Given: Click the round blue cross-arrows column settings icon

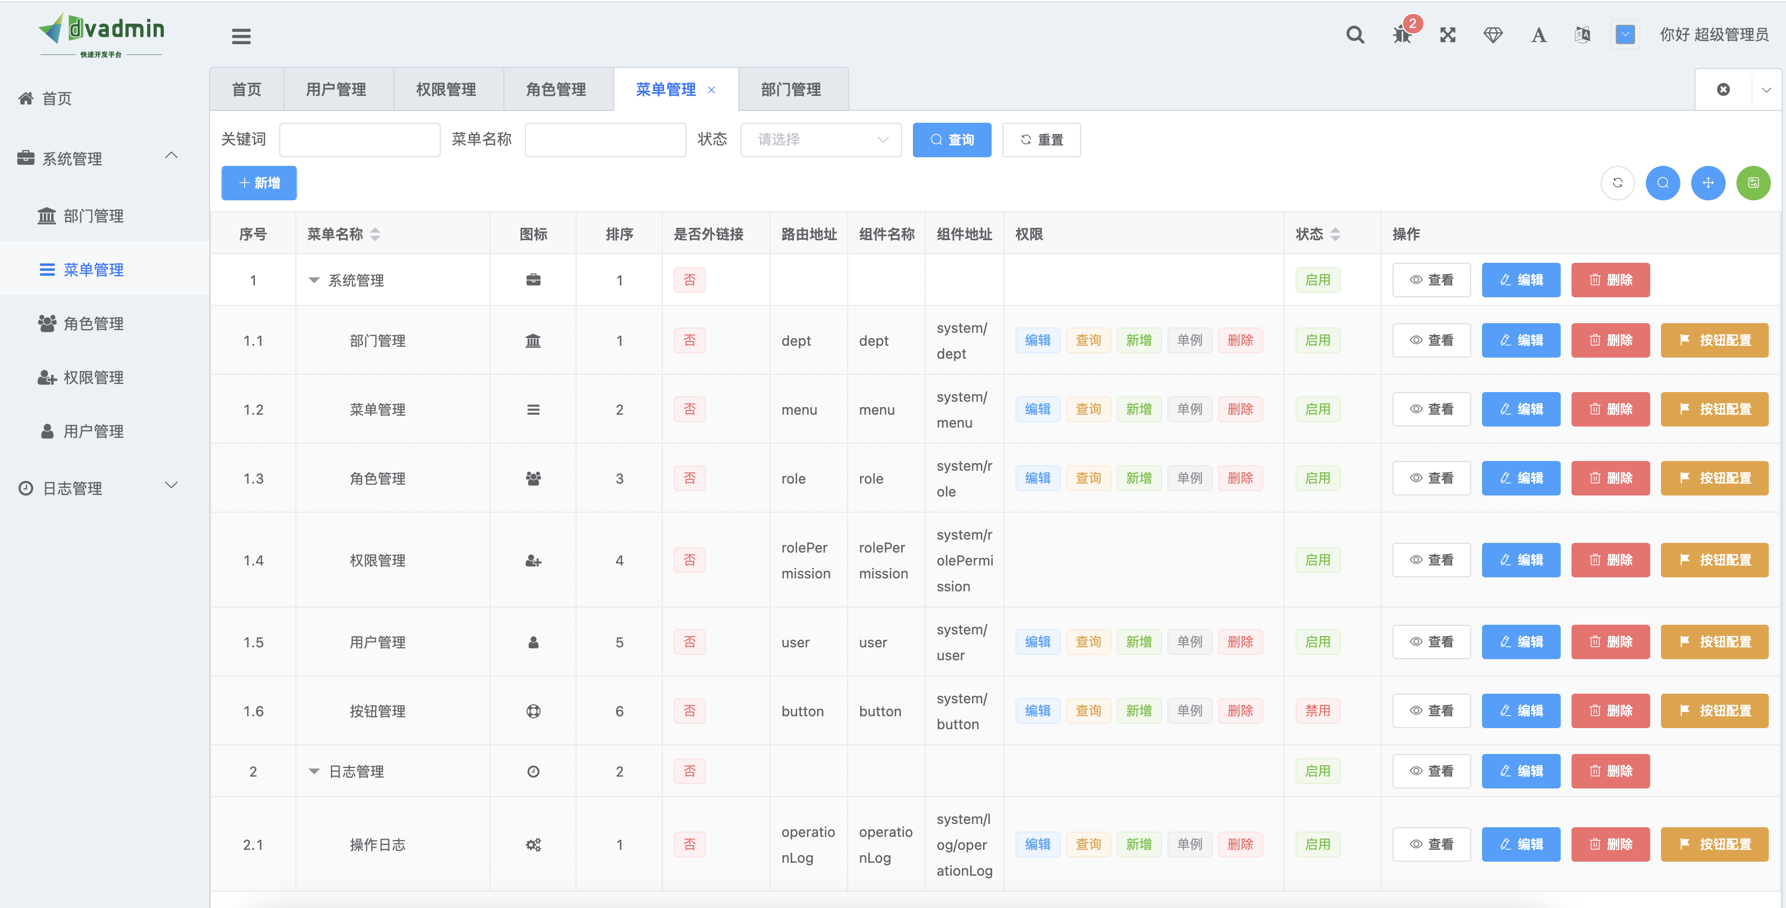Looking at the screenshot, I should pos(1708,183).
